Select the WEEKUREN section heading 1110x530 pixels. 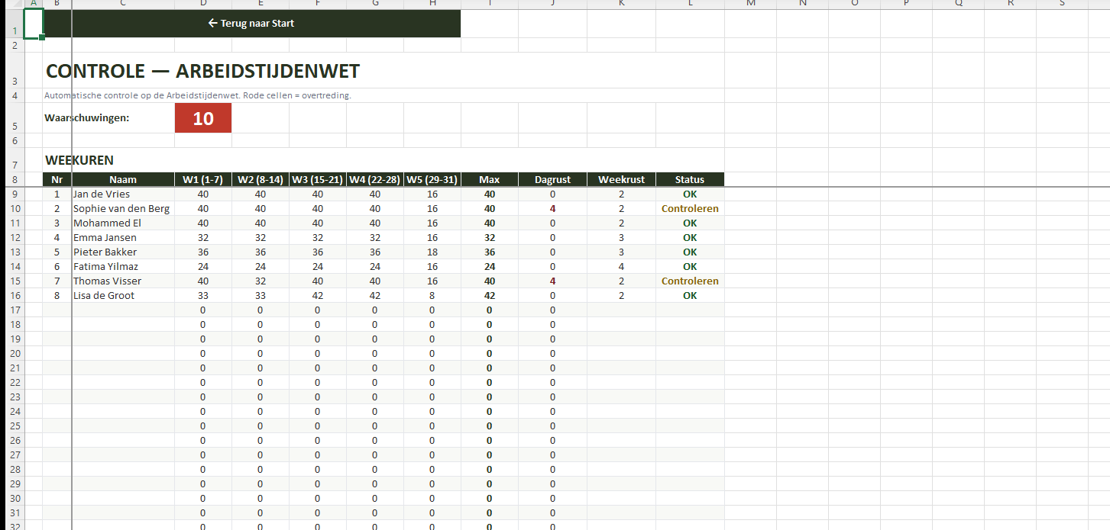point(79,160)
